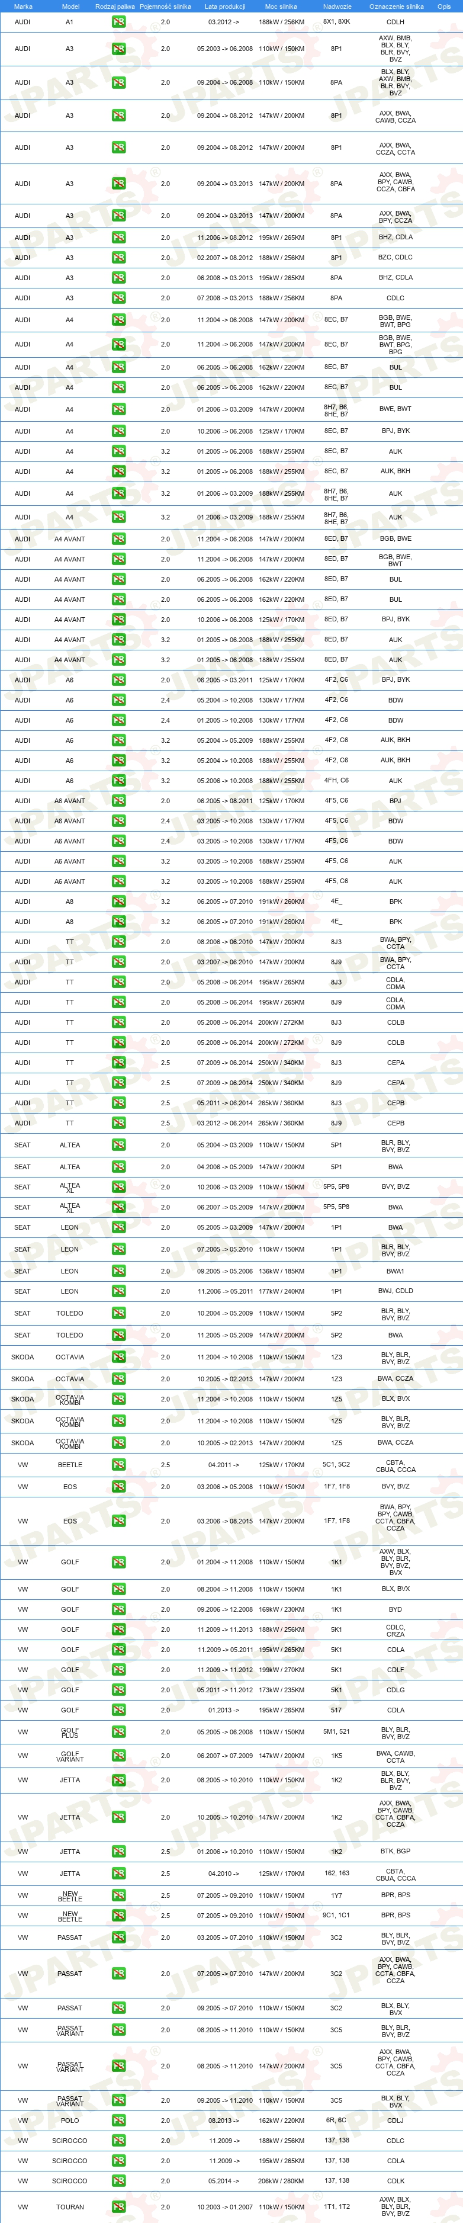Click the Oznaczenie silnika column header

(396, 6)
